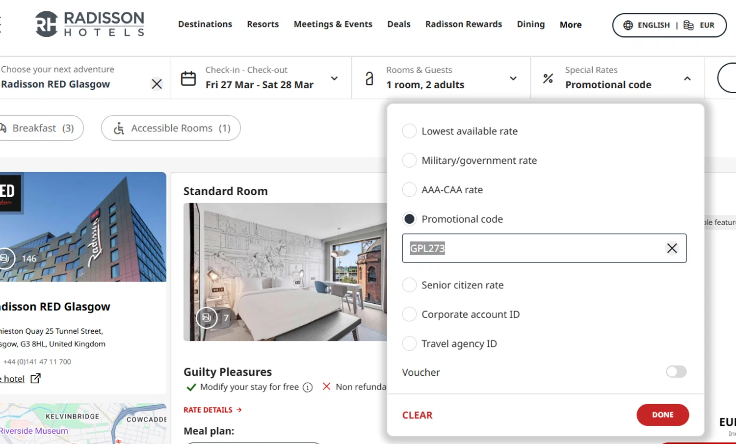Click the Standard Room heading

(226, 191)
